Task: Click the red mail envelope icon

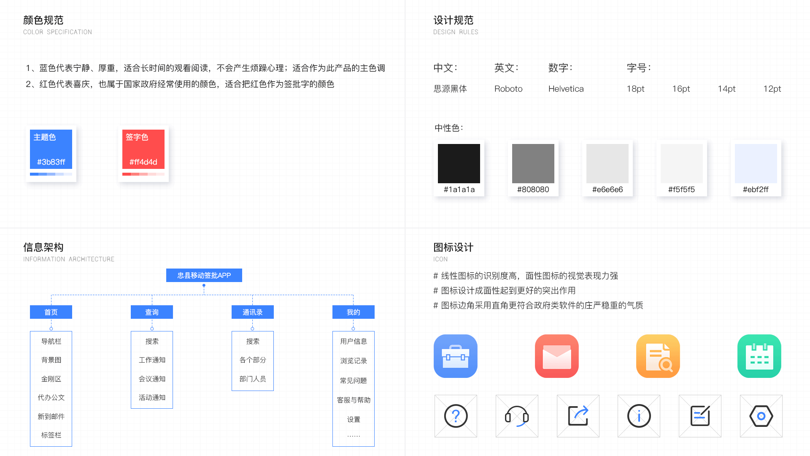Action: (557, 356)
